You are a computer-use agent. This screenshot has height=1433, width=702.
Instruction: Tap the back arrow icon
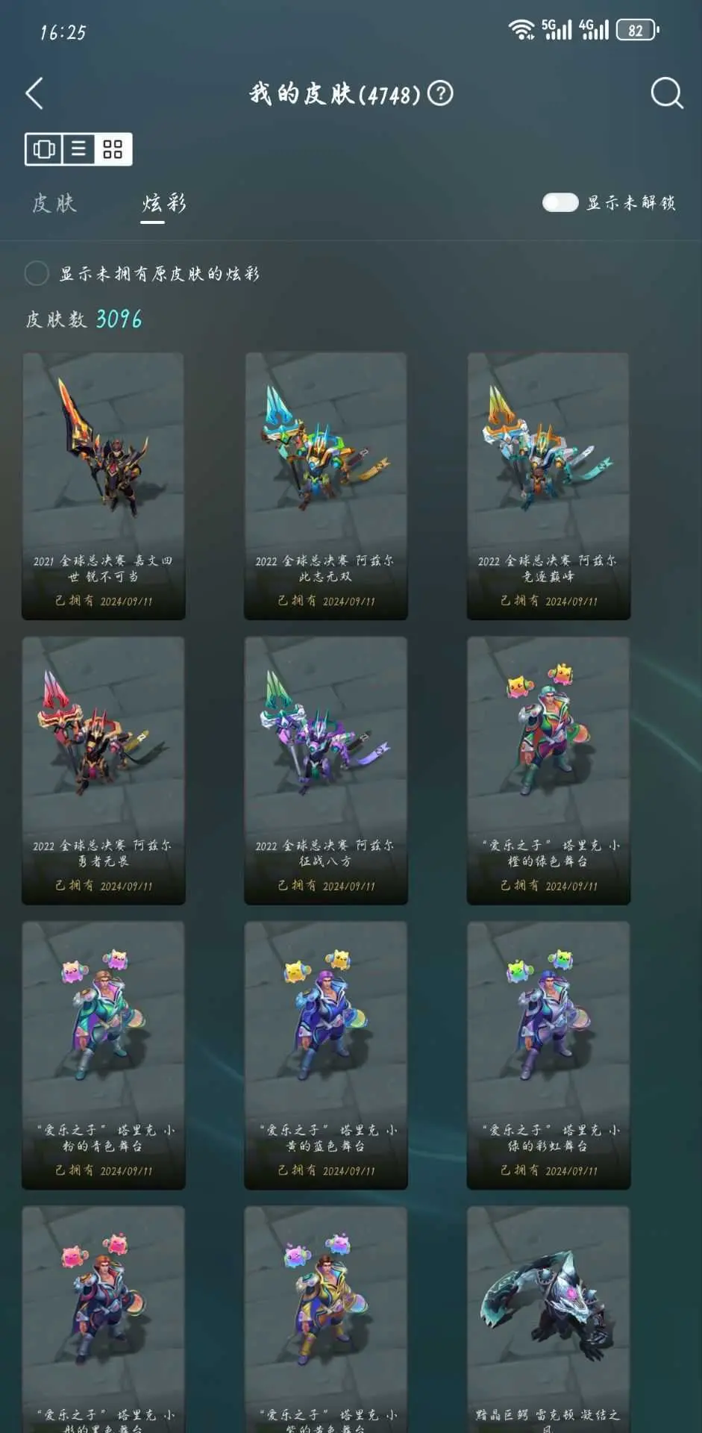tap(34, 93)
